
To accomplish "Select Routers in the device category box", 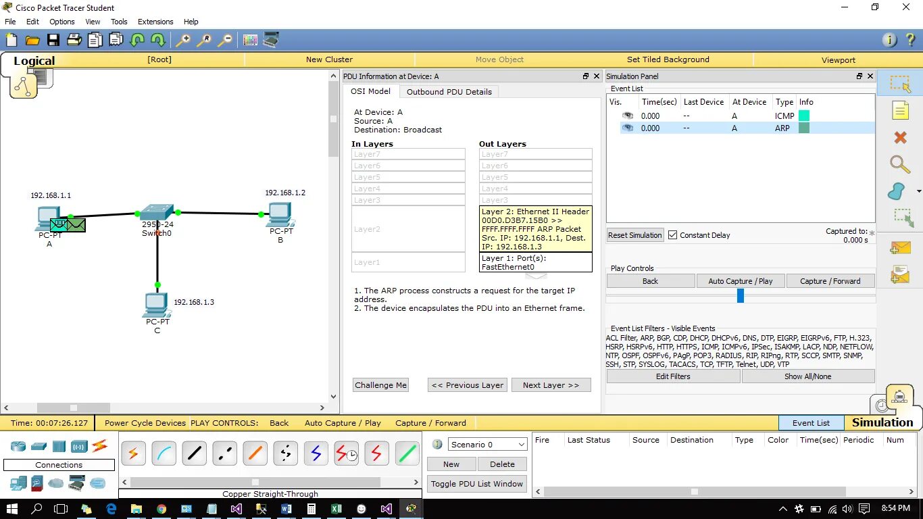I will point(18,446).
